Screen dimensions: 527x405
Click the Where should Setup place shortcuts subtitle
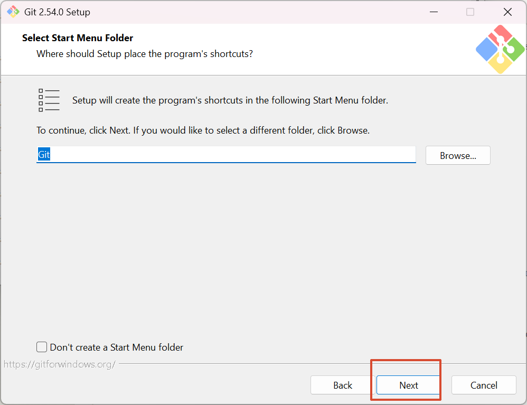(x=144, y=54)
